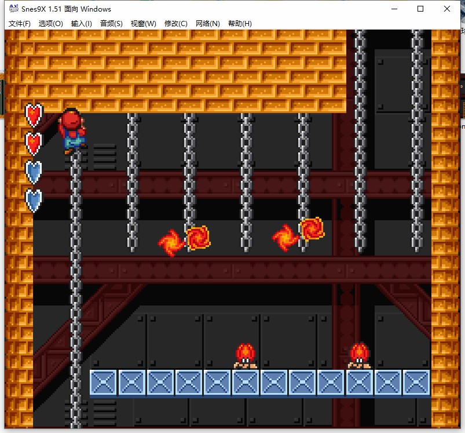The image size is (465, 433).
Task: Open the 修改(C) menu
Action: click(176, 24)
